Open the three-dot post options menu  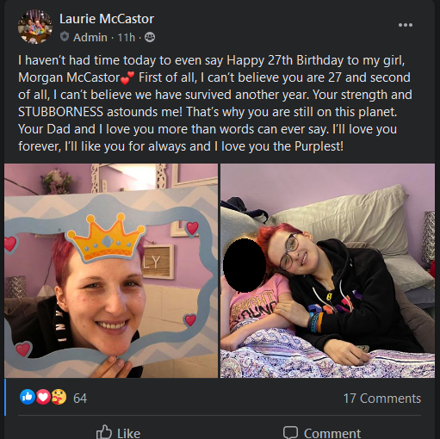[406, 25]
